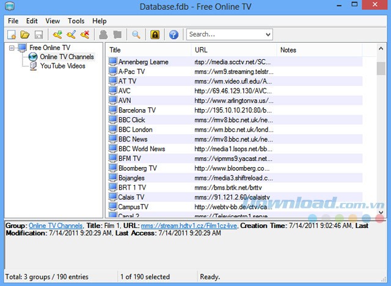Click the http://69.46.129.130/AVC URL cell
Screen dimensions: 391x286
point(233,91)
